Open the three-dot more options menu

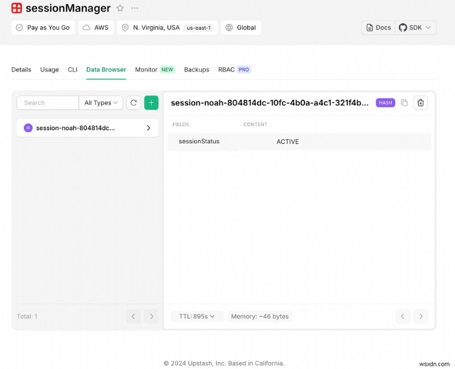tap(135, 8)
